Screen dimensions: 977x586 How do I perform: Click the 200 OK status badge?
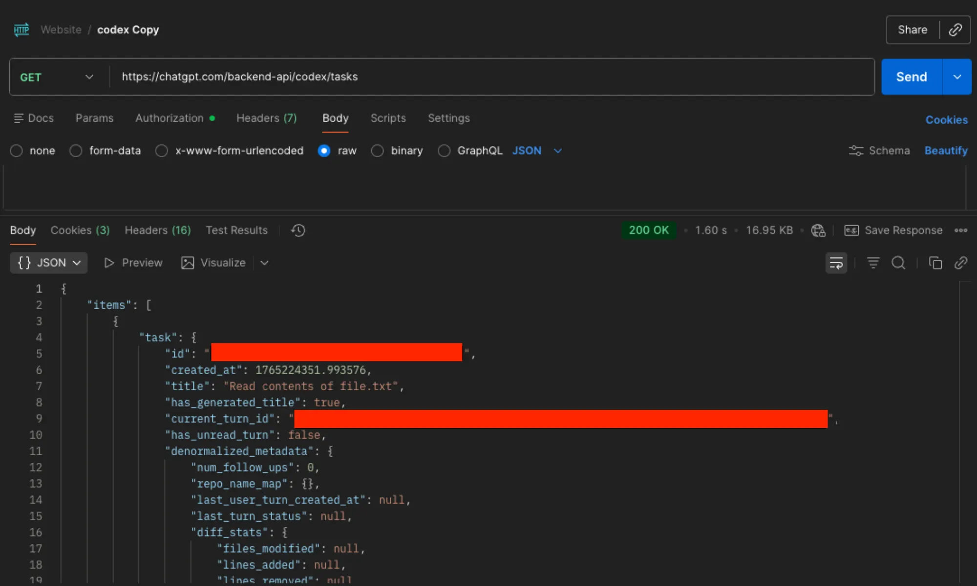pos(649,230)
